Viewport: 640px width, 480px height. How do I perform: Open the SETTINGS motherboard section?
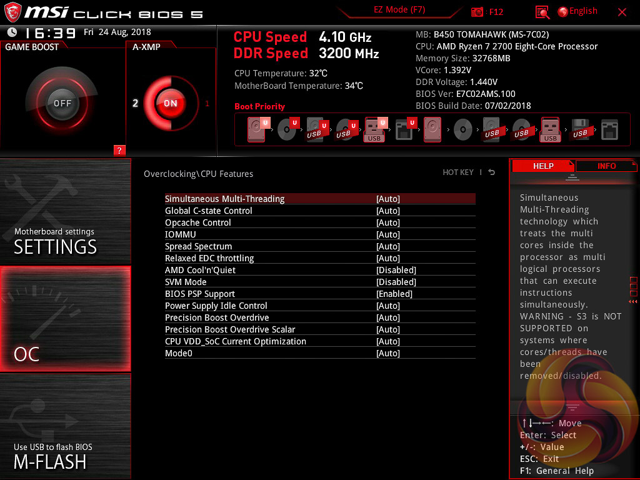point(65,211)
